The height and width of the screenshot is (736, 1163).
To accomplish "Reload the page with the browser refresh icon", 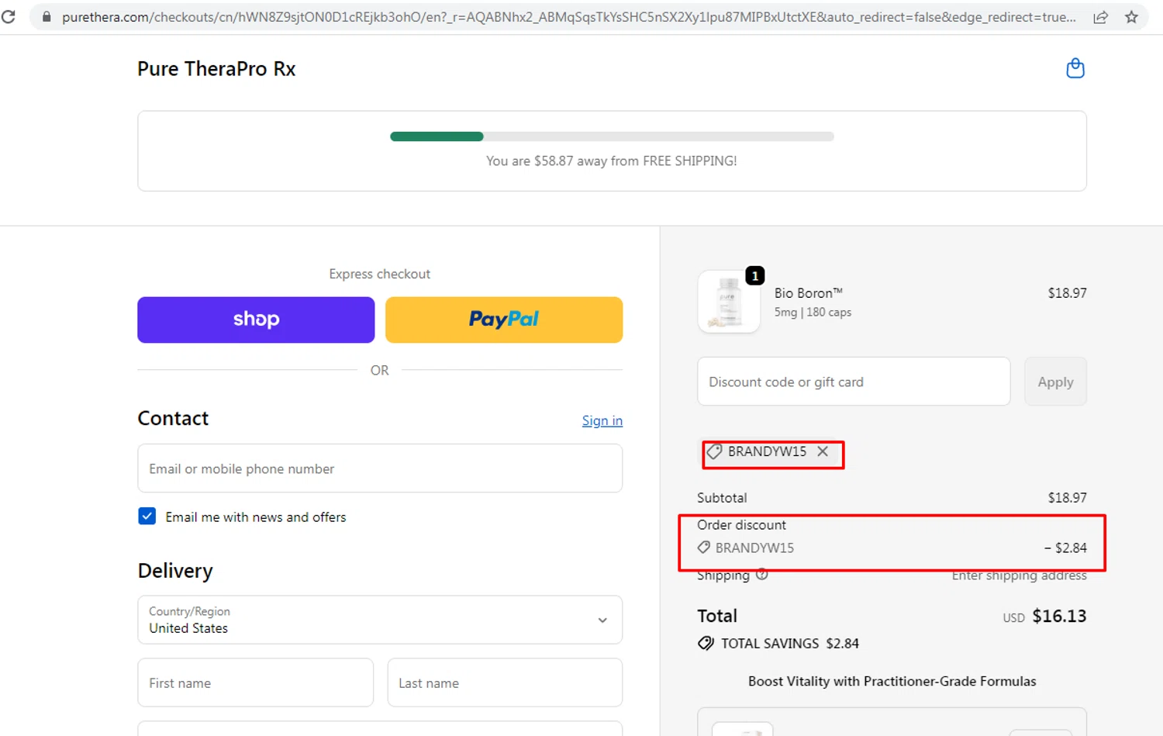I will 9,16.
